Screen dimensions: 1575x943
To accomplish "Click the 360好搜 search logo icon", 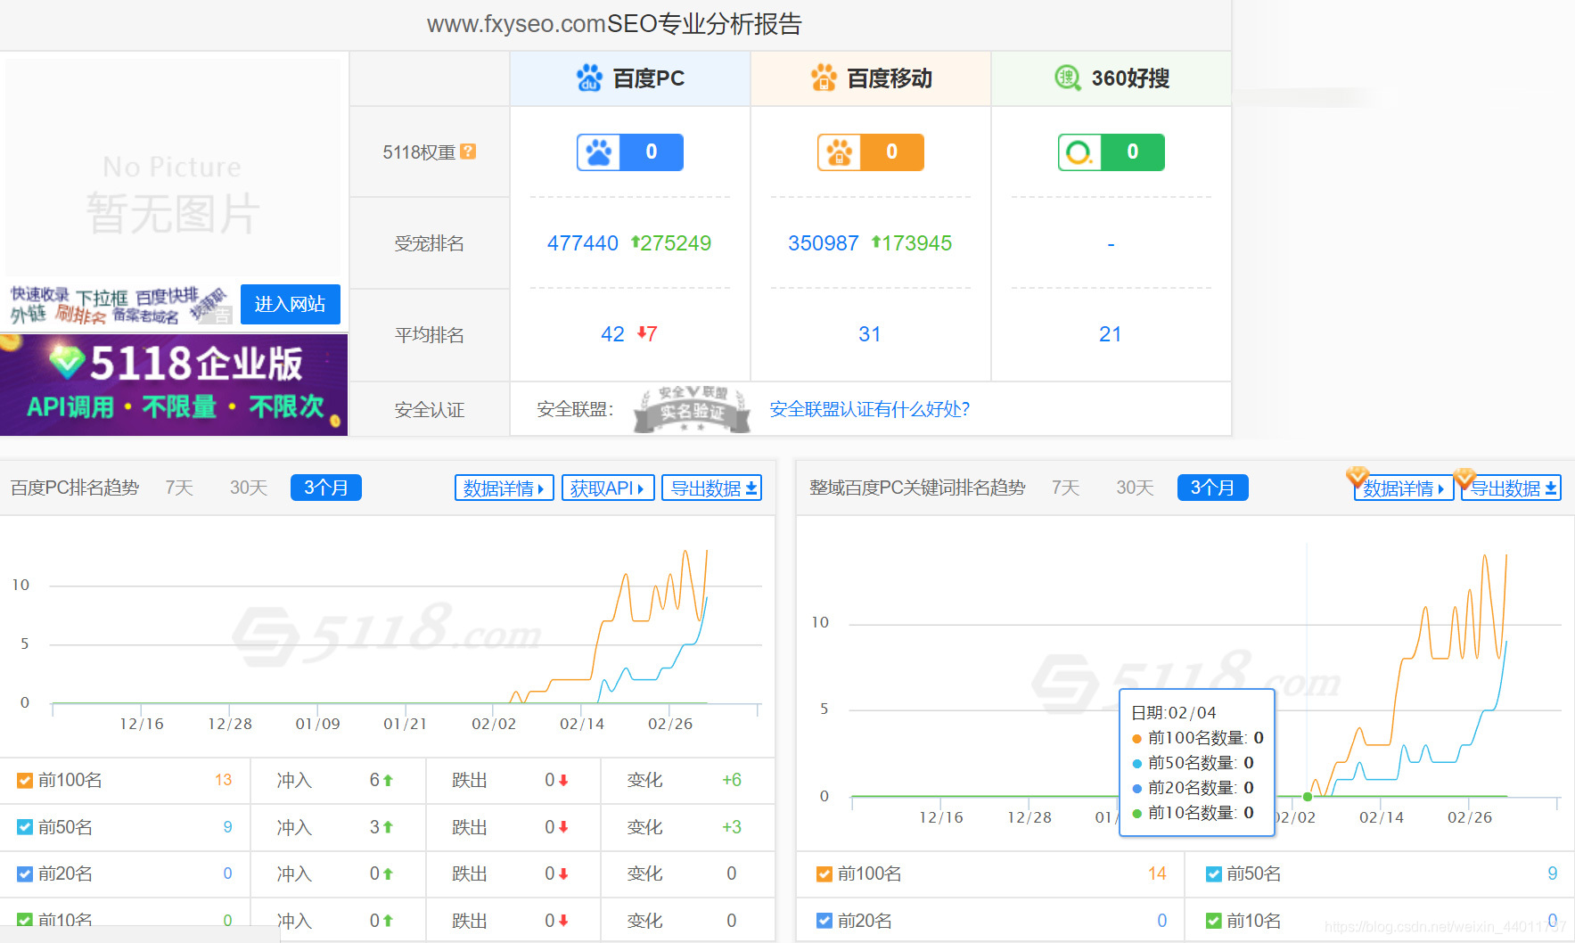I will pyautogui.click(x=1068, y=78).
